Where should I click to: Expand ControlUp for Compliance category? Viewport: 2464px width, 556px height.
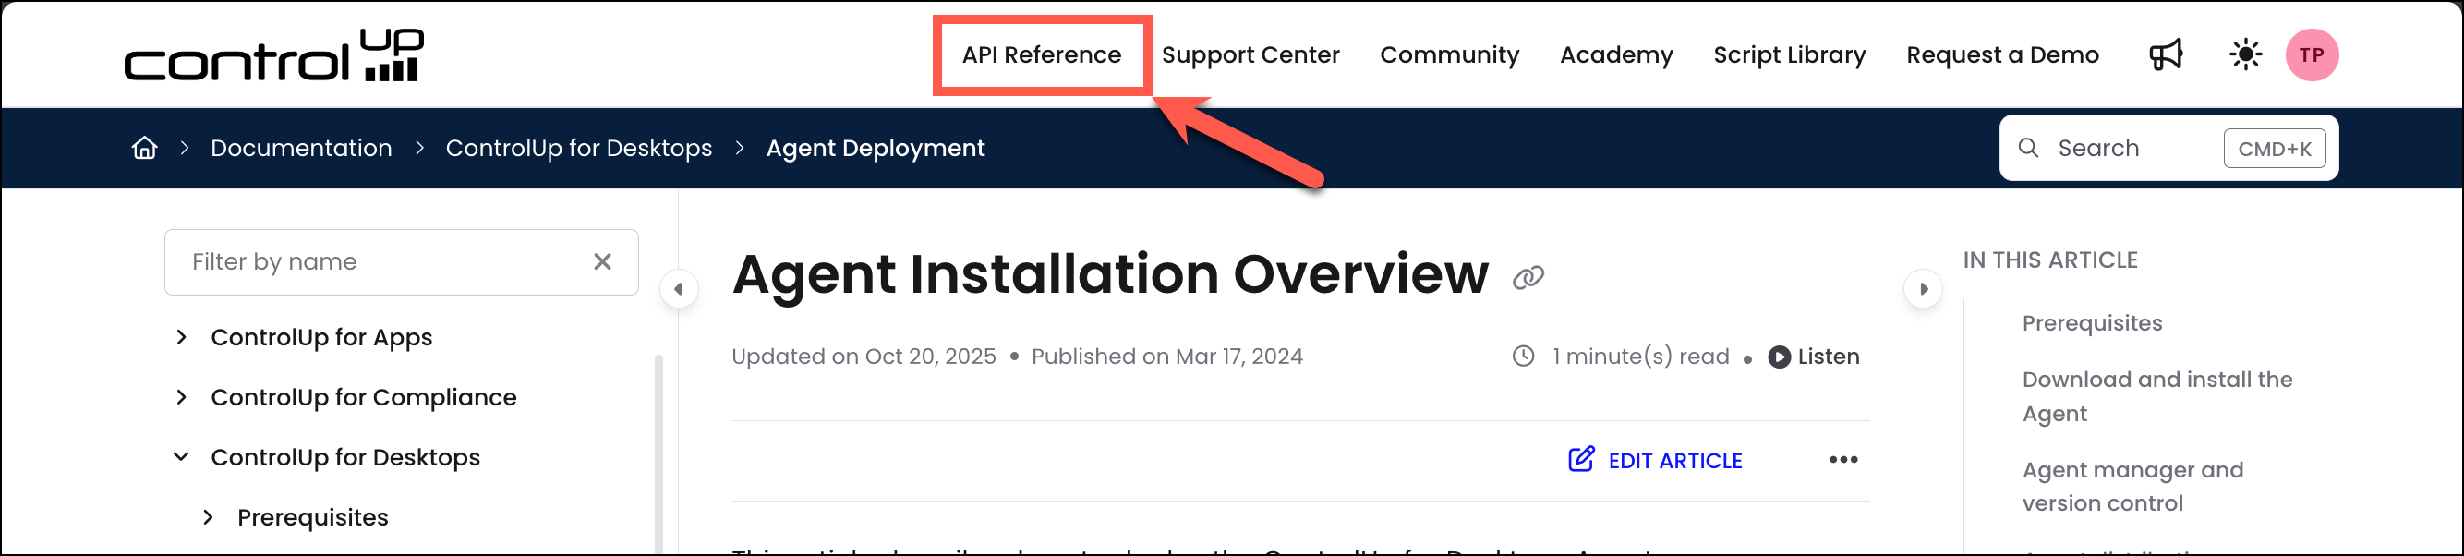pyautogui.click(x=182, y=397)
